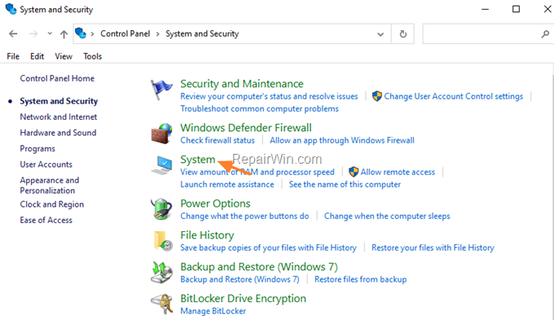The width and height of the screenshot is (554, 320).
Task: Click the Windows Defender Firewall brick wall icon
Action: (161, 134)
